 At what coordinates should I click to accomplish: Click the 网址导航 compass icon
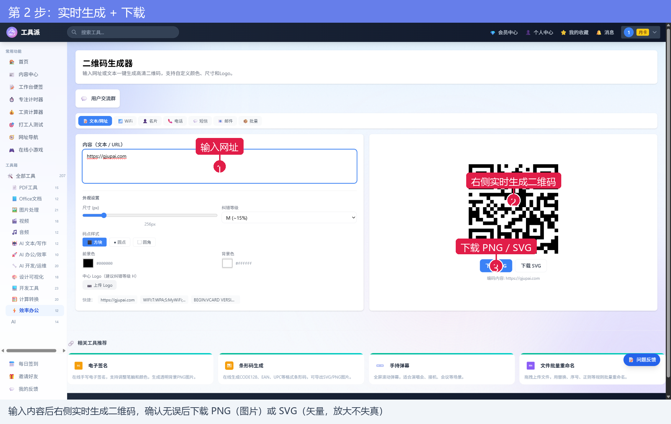(x=12, y=137)
